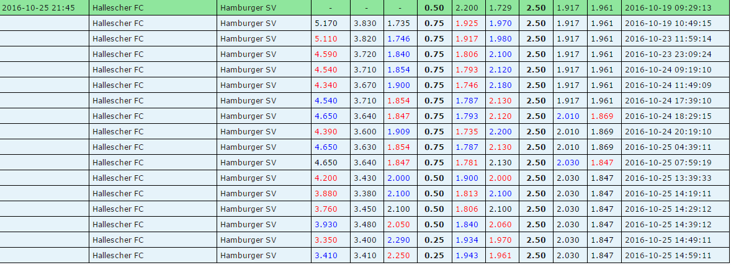Select red away odds 2.250
The width and height of the screenshot is (731, 265).
(398, 255)
